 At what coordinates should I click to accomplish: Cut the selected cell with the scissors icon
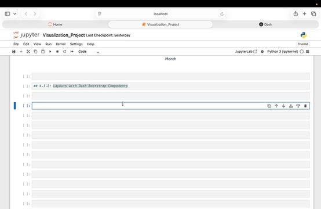pyautogui.click(x=28, y=52)
